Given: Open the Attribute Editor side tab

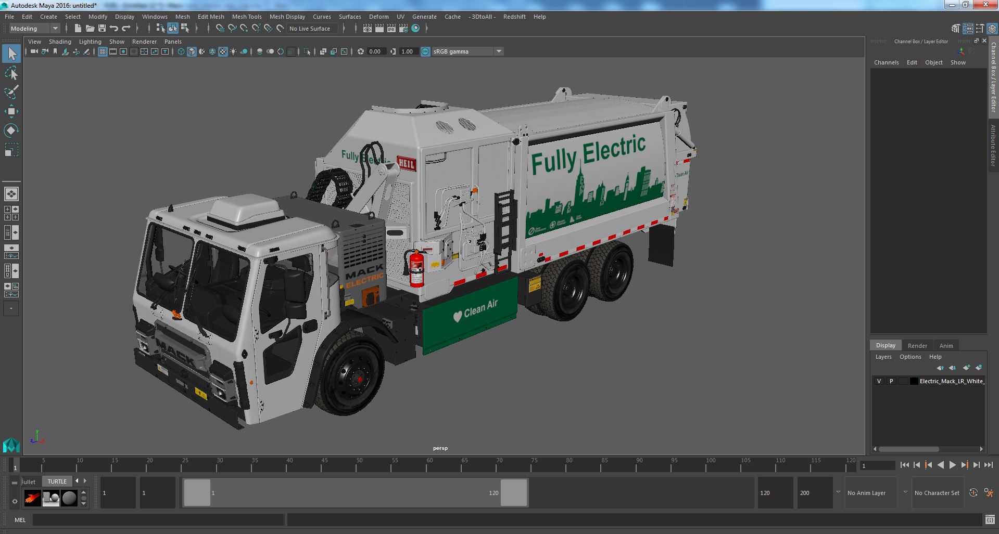Looking at the screenshot, I should 993,146.
